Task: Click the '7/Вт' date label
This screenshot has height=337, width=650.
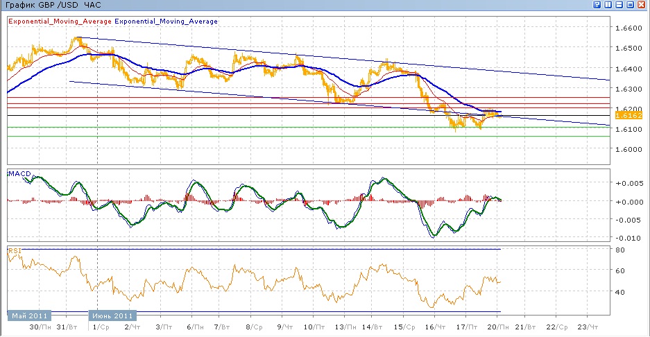Action: pos(222,327)
